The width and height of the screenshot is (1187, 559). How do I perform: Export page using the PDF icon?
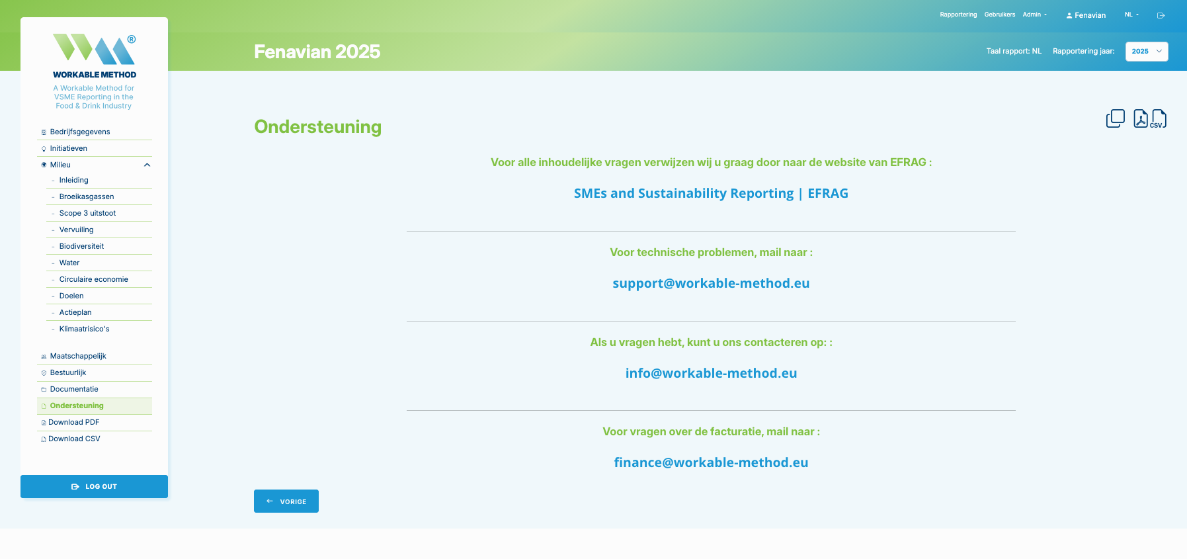(x=1141, y=118)
